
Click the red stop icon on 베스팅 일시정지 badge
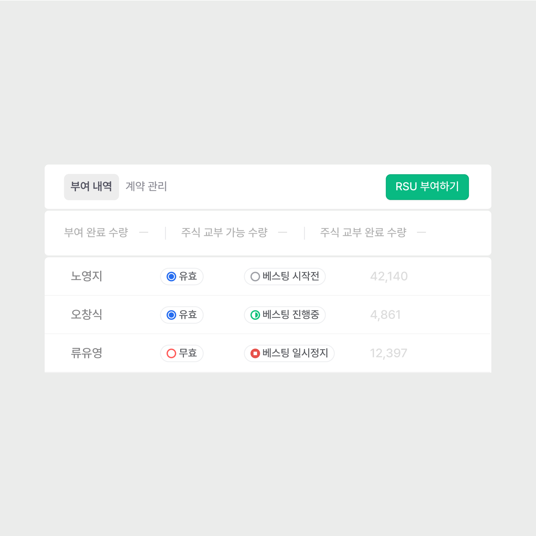tap(255, 353)
